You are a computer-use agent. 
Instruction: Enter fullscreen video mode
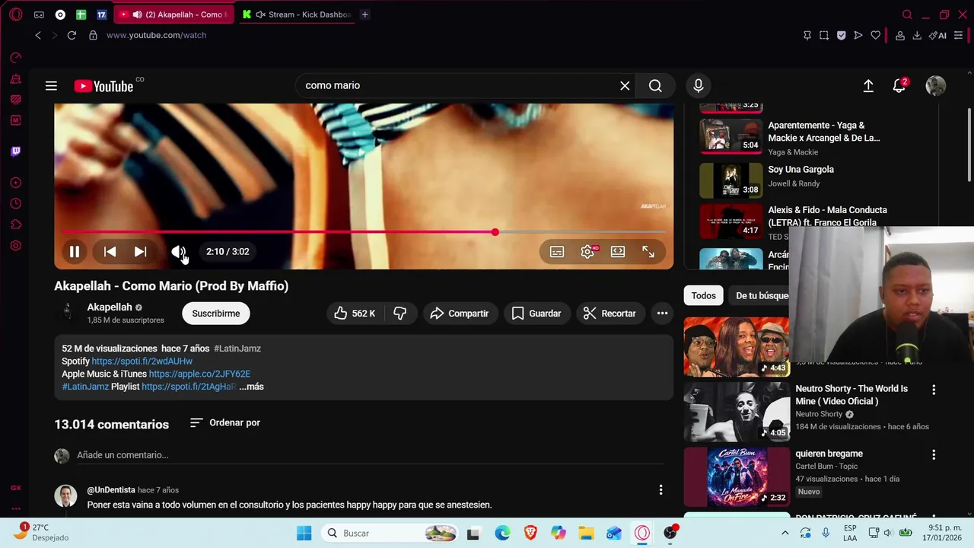648,252
